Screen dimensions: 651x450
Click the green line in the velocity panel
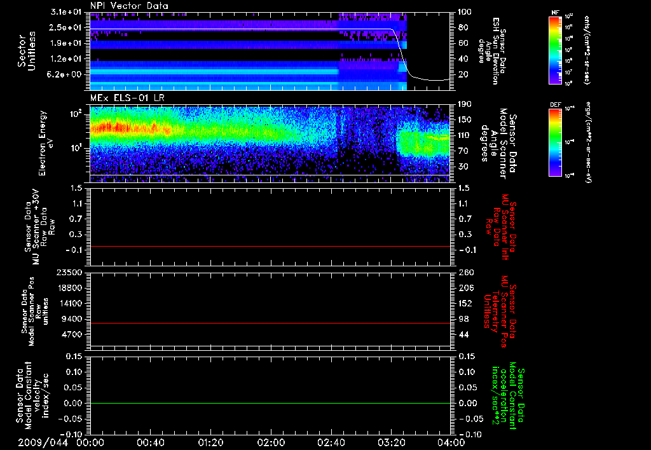click(x=270, y=403)
